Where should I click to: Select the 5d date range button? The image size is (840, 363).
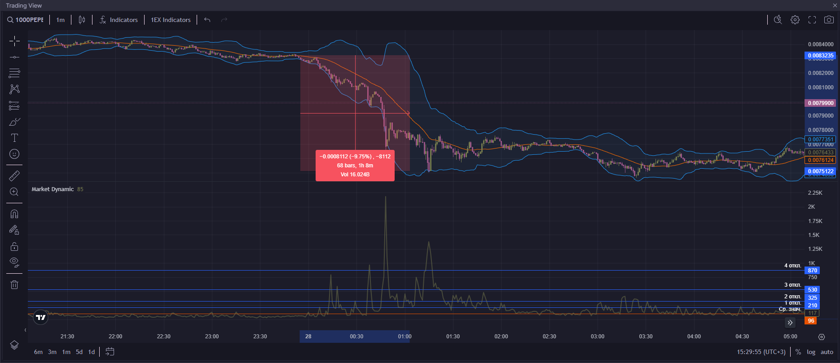79,352
